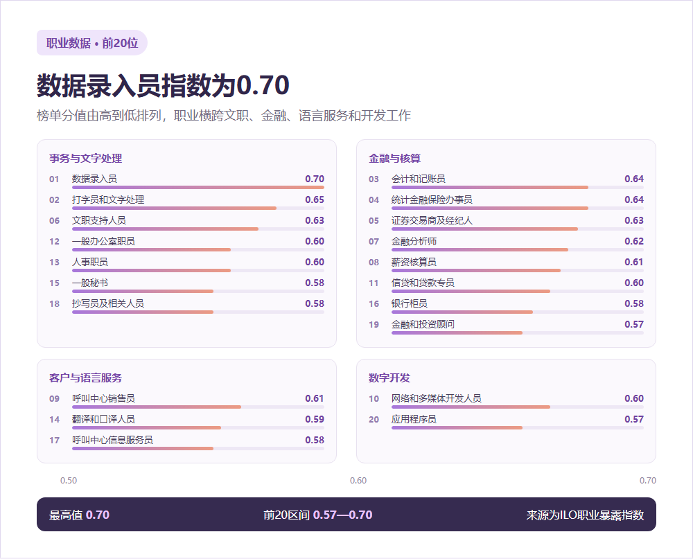The height and width of the screenshot is (559, 693).
Task: Click the 0.65 value for 打字员和文字处理
Action: click(315, 199)
